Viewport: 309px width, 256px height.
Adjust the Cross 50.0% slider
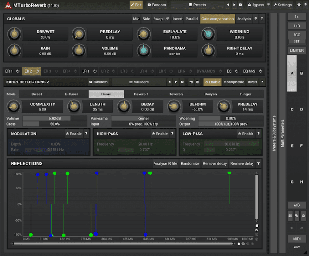click(55, 124)
